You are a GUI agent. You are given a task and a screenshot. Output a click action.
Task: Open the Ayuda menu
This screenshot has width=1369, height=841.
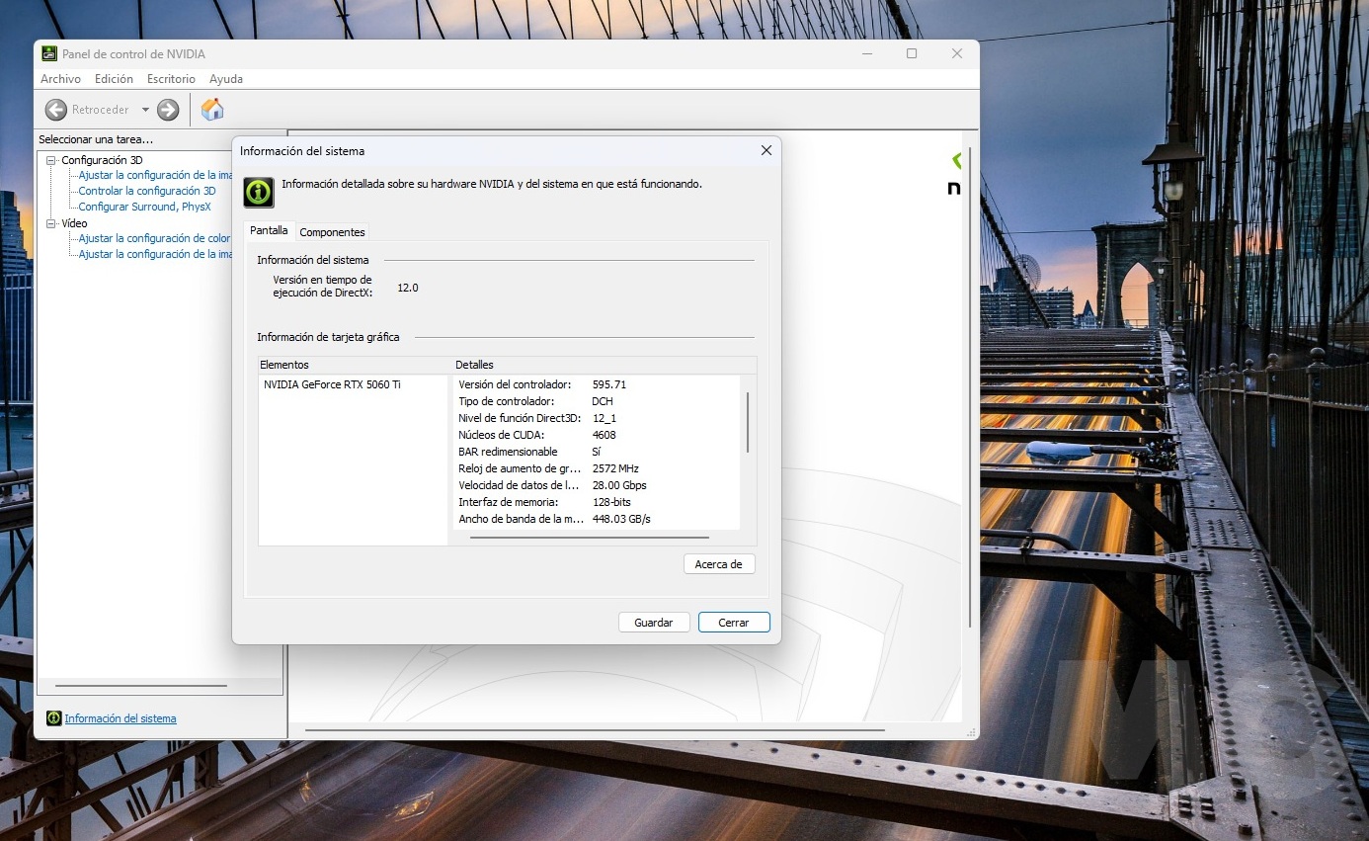click(x=226, y=79)
